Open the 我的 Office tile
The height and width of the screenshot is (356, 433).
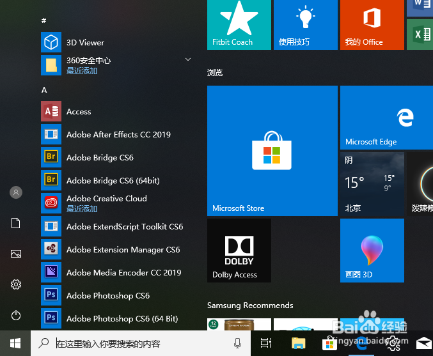click(372, 25)
